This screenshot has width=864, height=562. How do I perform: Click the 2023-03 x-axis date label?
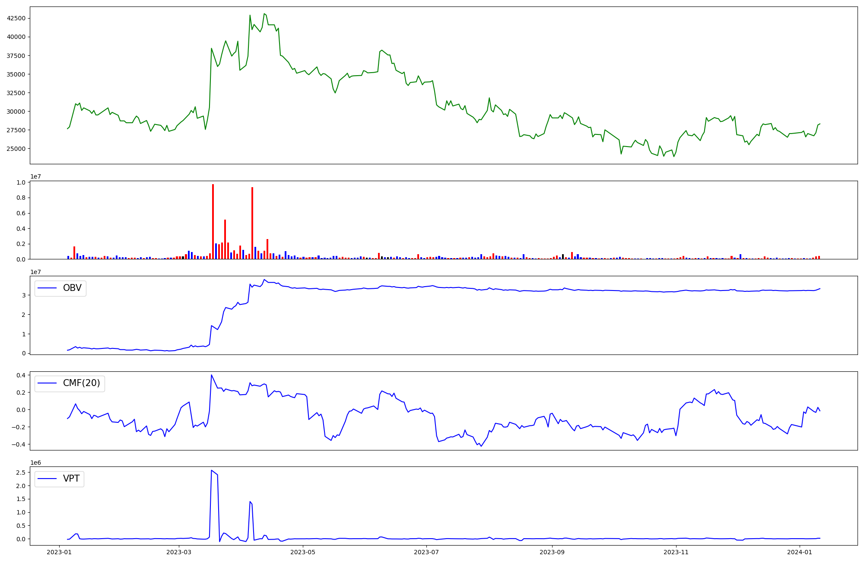click(x=179, y=552)
